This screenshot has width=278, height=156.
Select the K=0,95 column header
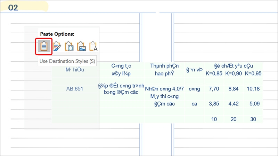pos(253,73)
